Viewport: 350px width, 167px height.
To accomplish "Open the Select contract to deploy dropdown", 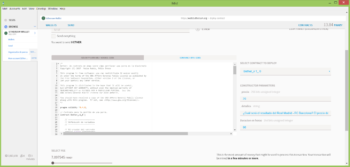I will [x=286, y=71].
